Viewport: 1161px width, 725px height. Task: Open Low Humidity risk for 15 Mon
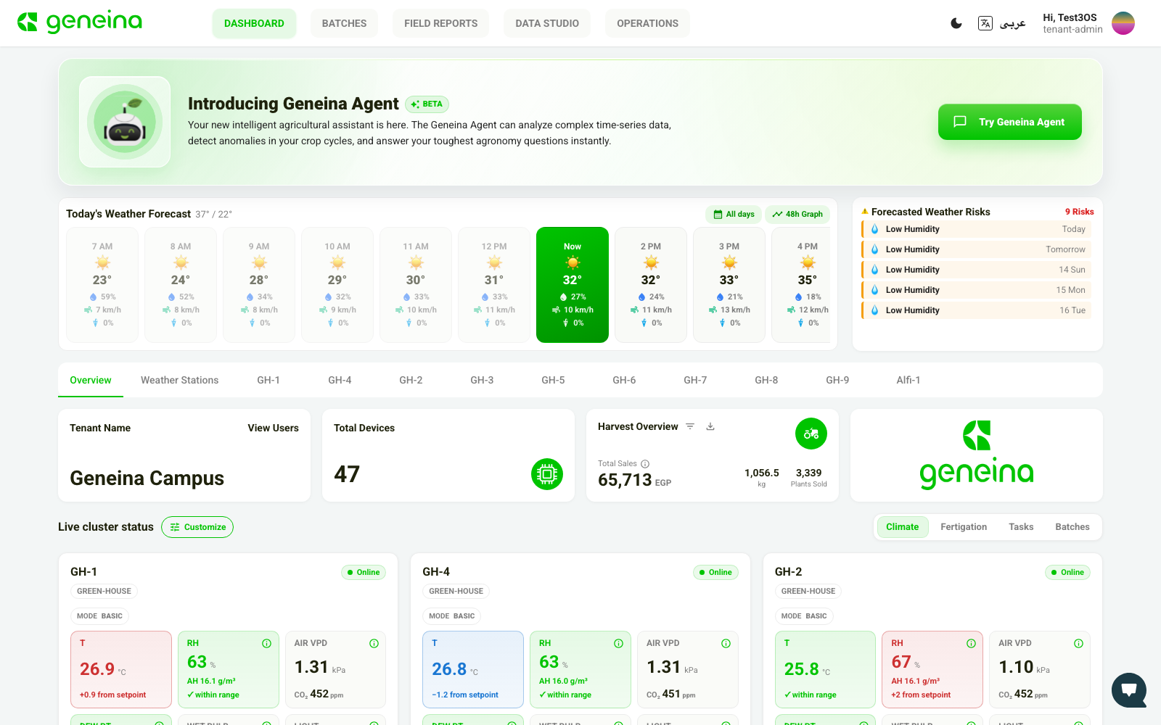pos(977,290)
